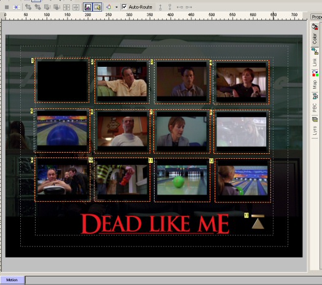Click the 650 marker on horizontal ruler

pos(274,15)
